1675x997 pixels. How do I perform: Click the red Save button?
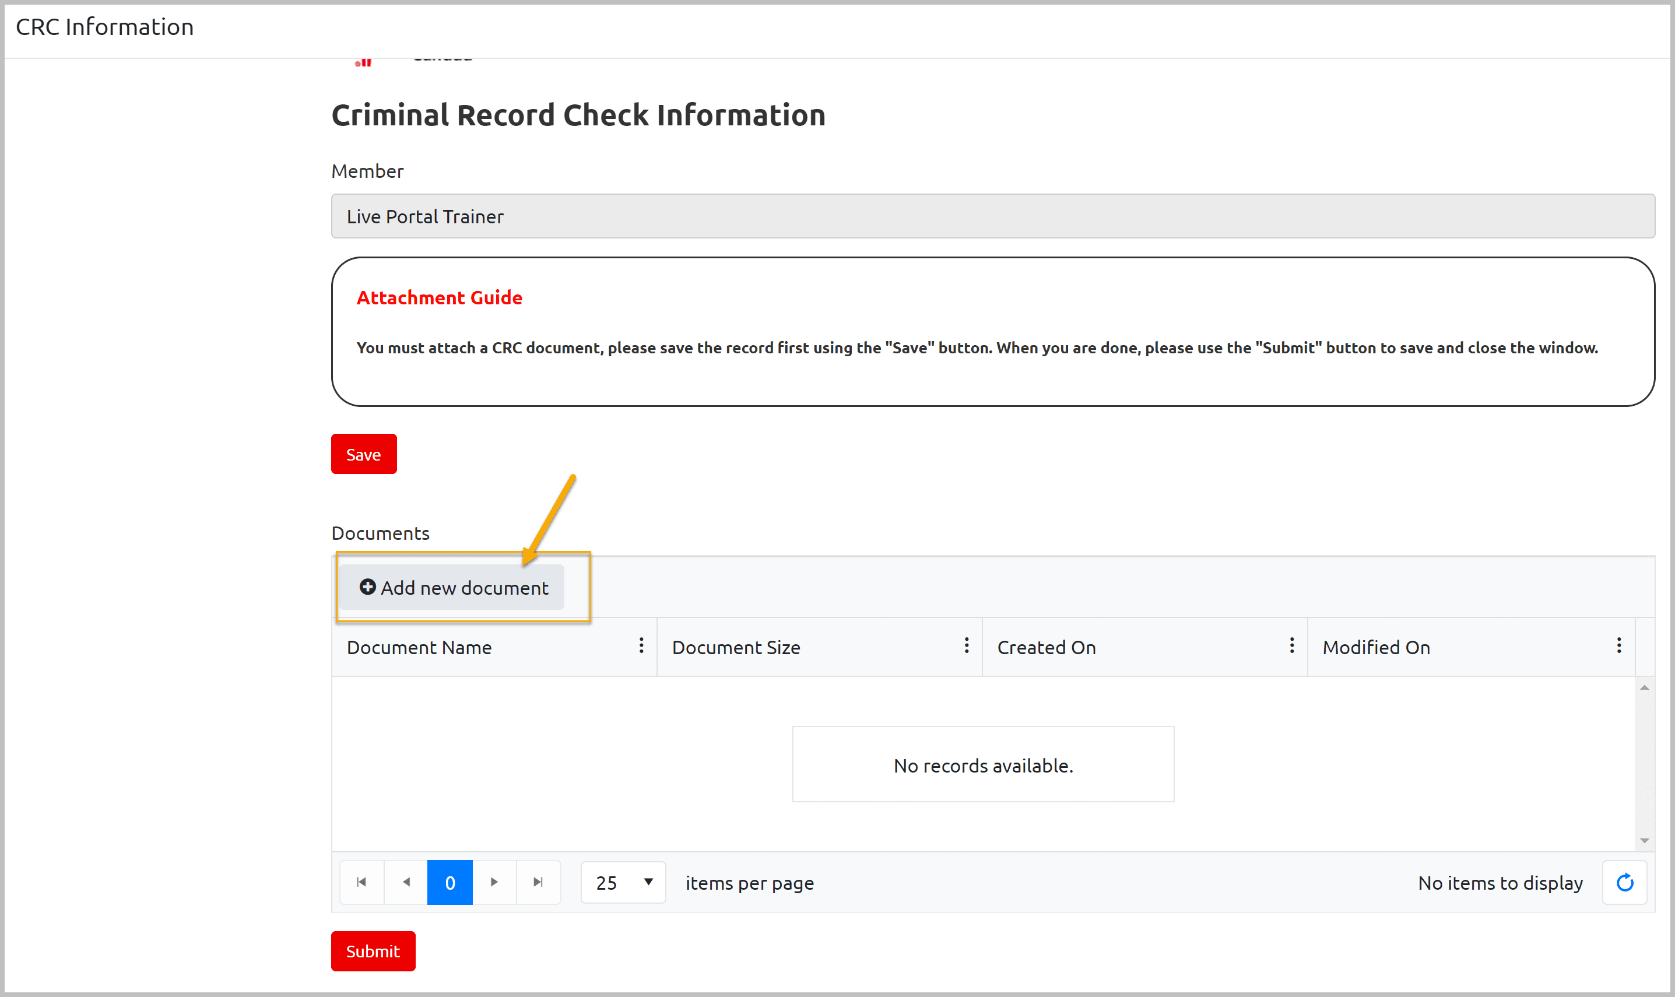[x=363, y=454]
